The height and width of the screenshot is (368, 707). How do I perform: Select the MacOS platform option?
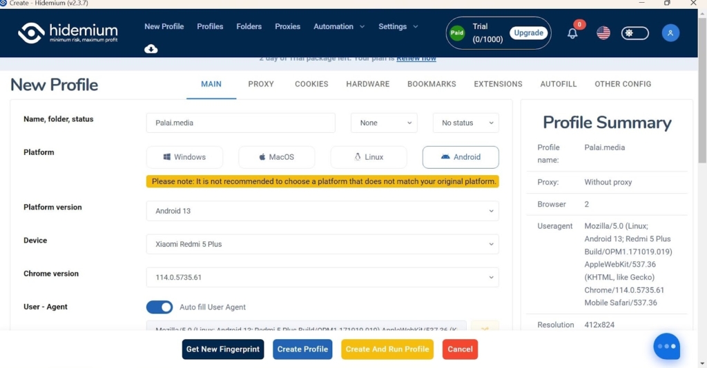click(276, 157)
